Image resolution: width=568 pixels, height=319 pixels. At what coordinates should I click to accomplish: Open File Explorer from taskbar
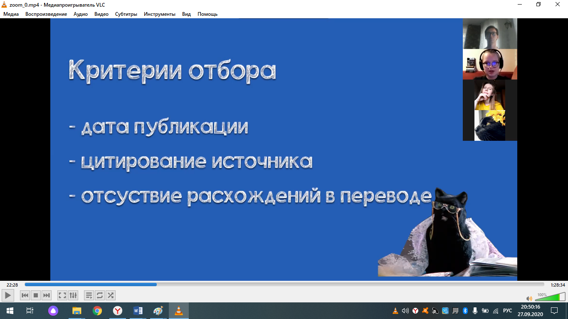pyautogui.click(x=77, y=311)
